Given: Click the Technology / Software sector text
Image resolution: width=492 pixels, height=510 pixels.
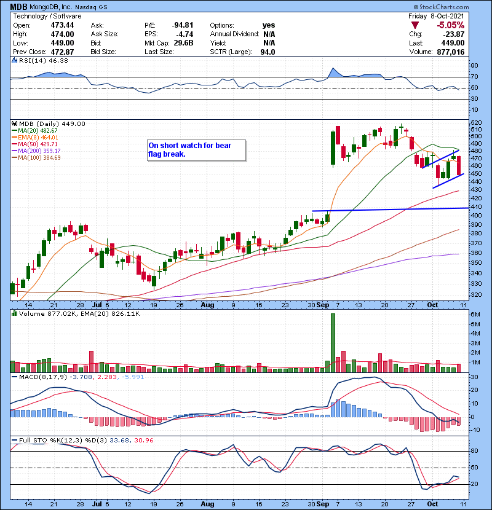Looking at the screenshot, I should [47, 16].
